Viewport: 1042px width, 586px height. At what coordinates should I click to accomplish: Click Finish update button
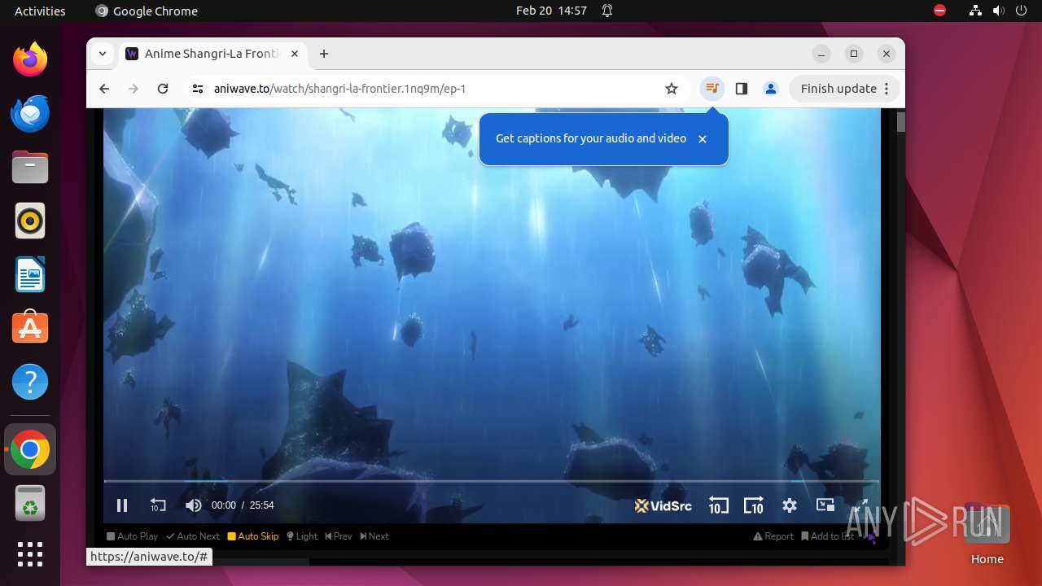point(838,89)
